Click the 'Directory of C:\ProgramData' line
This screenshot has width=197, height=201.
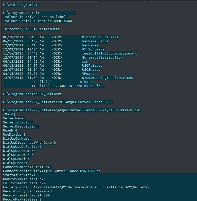coord(32,29)
